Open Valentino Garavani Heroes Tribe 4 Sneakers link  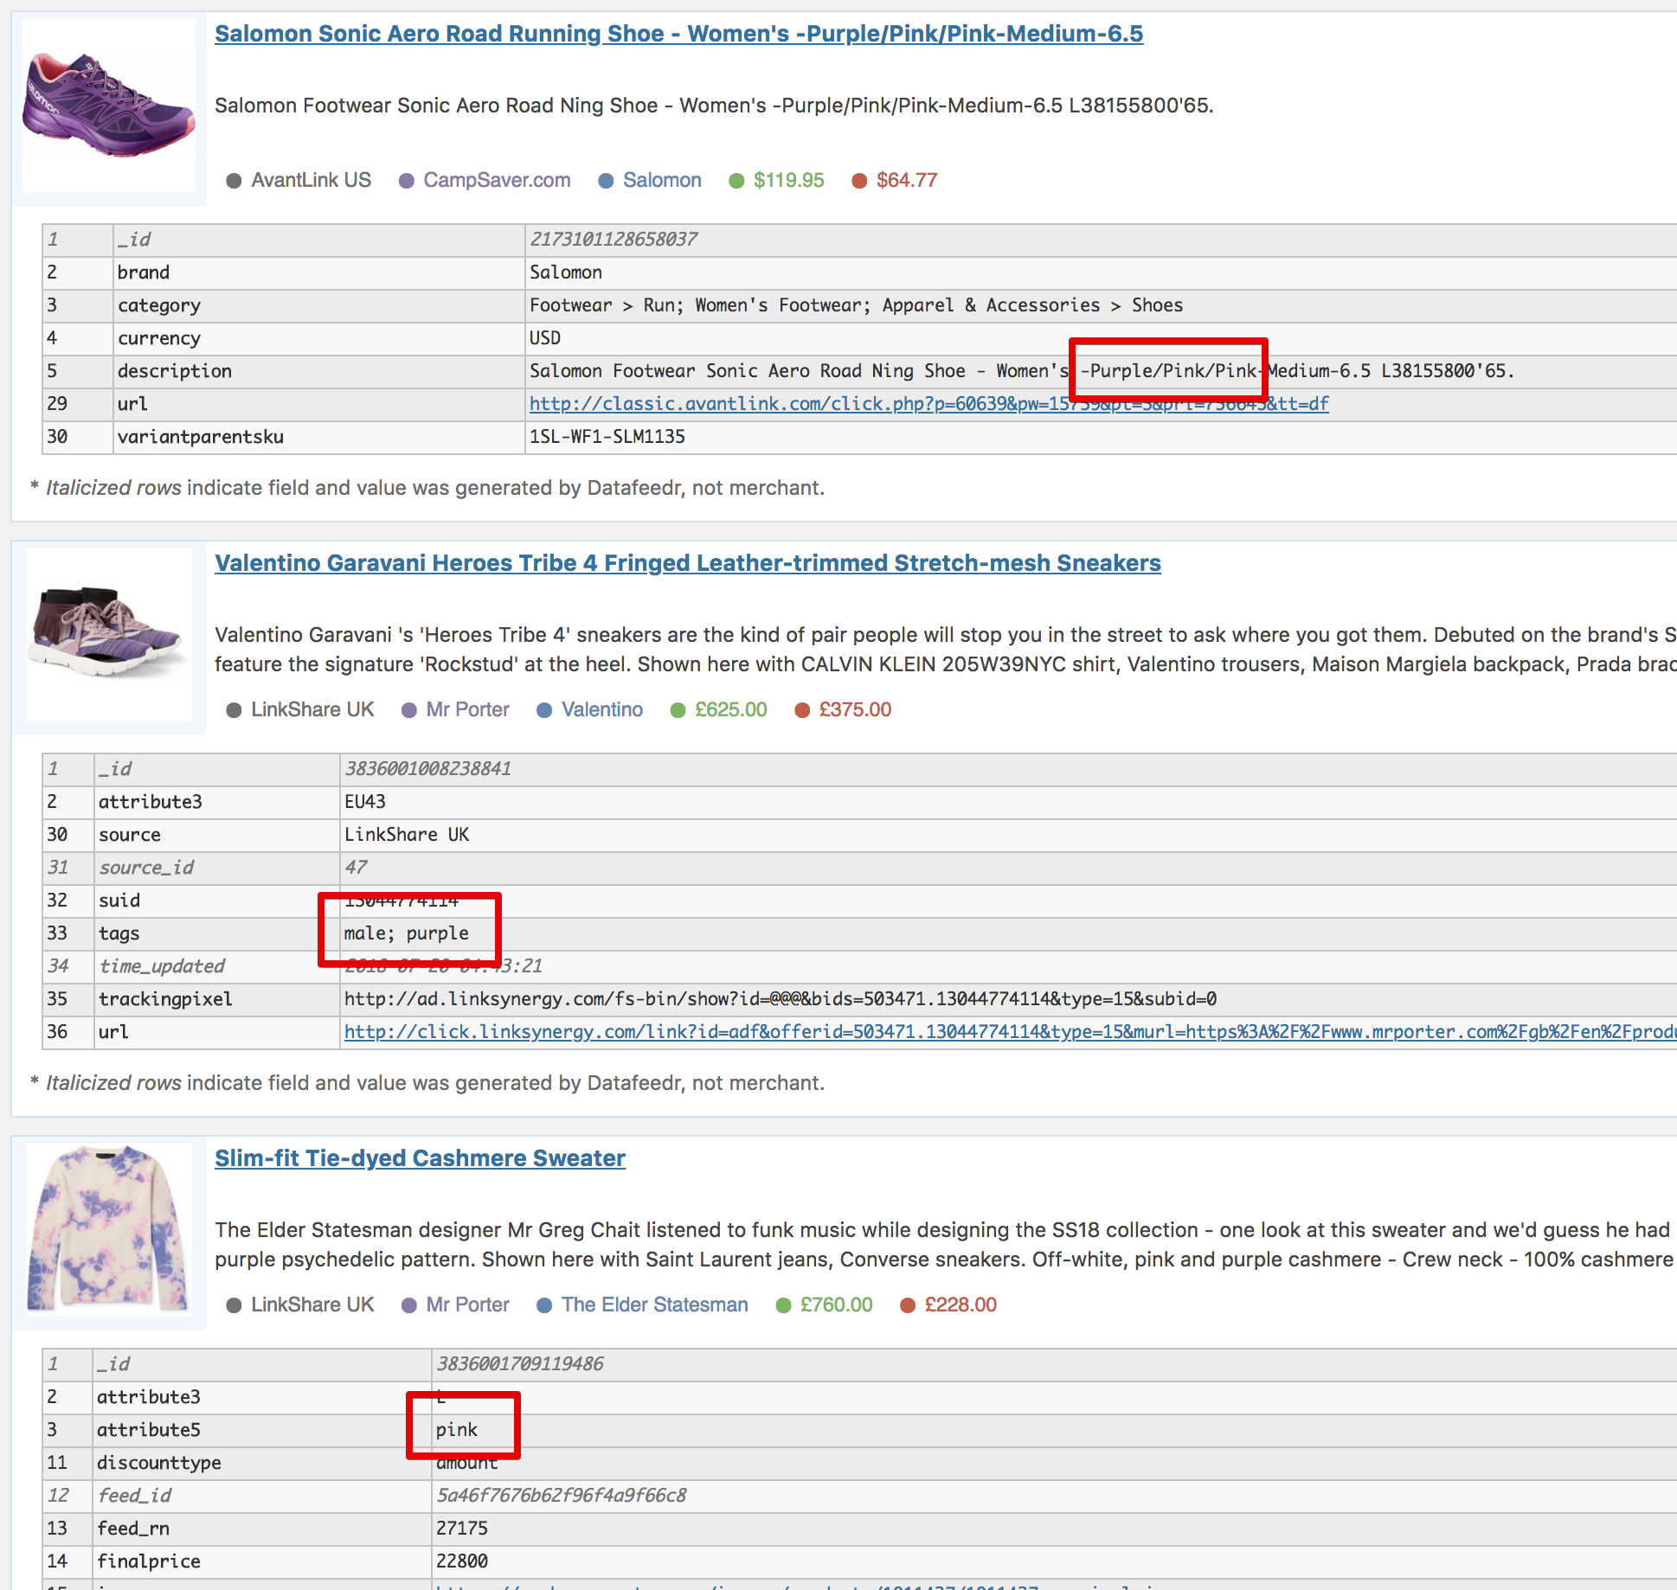[x=688, y=563]
